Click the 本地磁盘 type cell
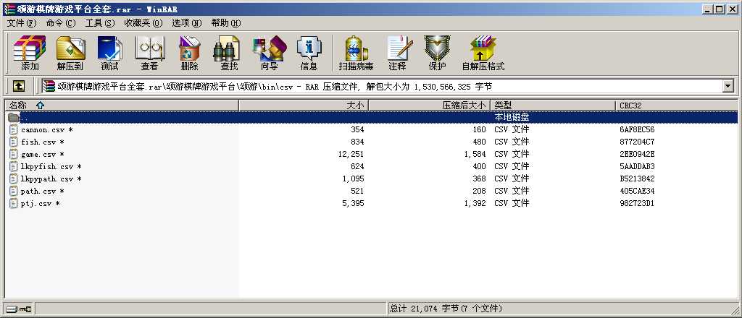This screenshot has height=318, width=742. pyautogui.click(x=512, y=117)
